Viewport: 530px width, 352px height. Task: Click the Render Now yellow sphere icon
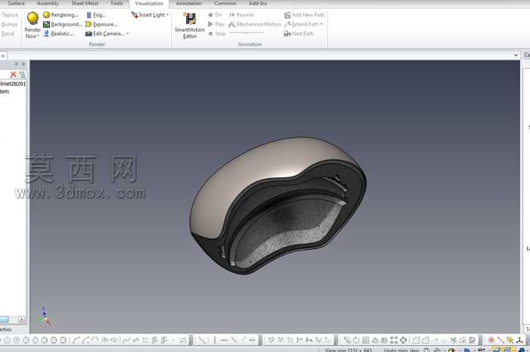[33, 18]
